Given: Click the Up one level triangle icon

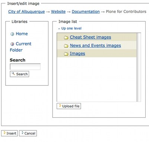Looking at the screenshot, I should [x=59, y=29].
